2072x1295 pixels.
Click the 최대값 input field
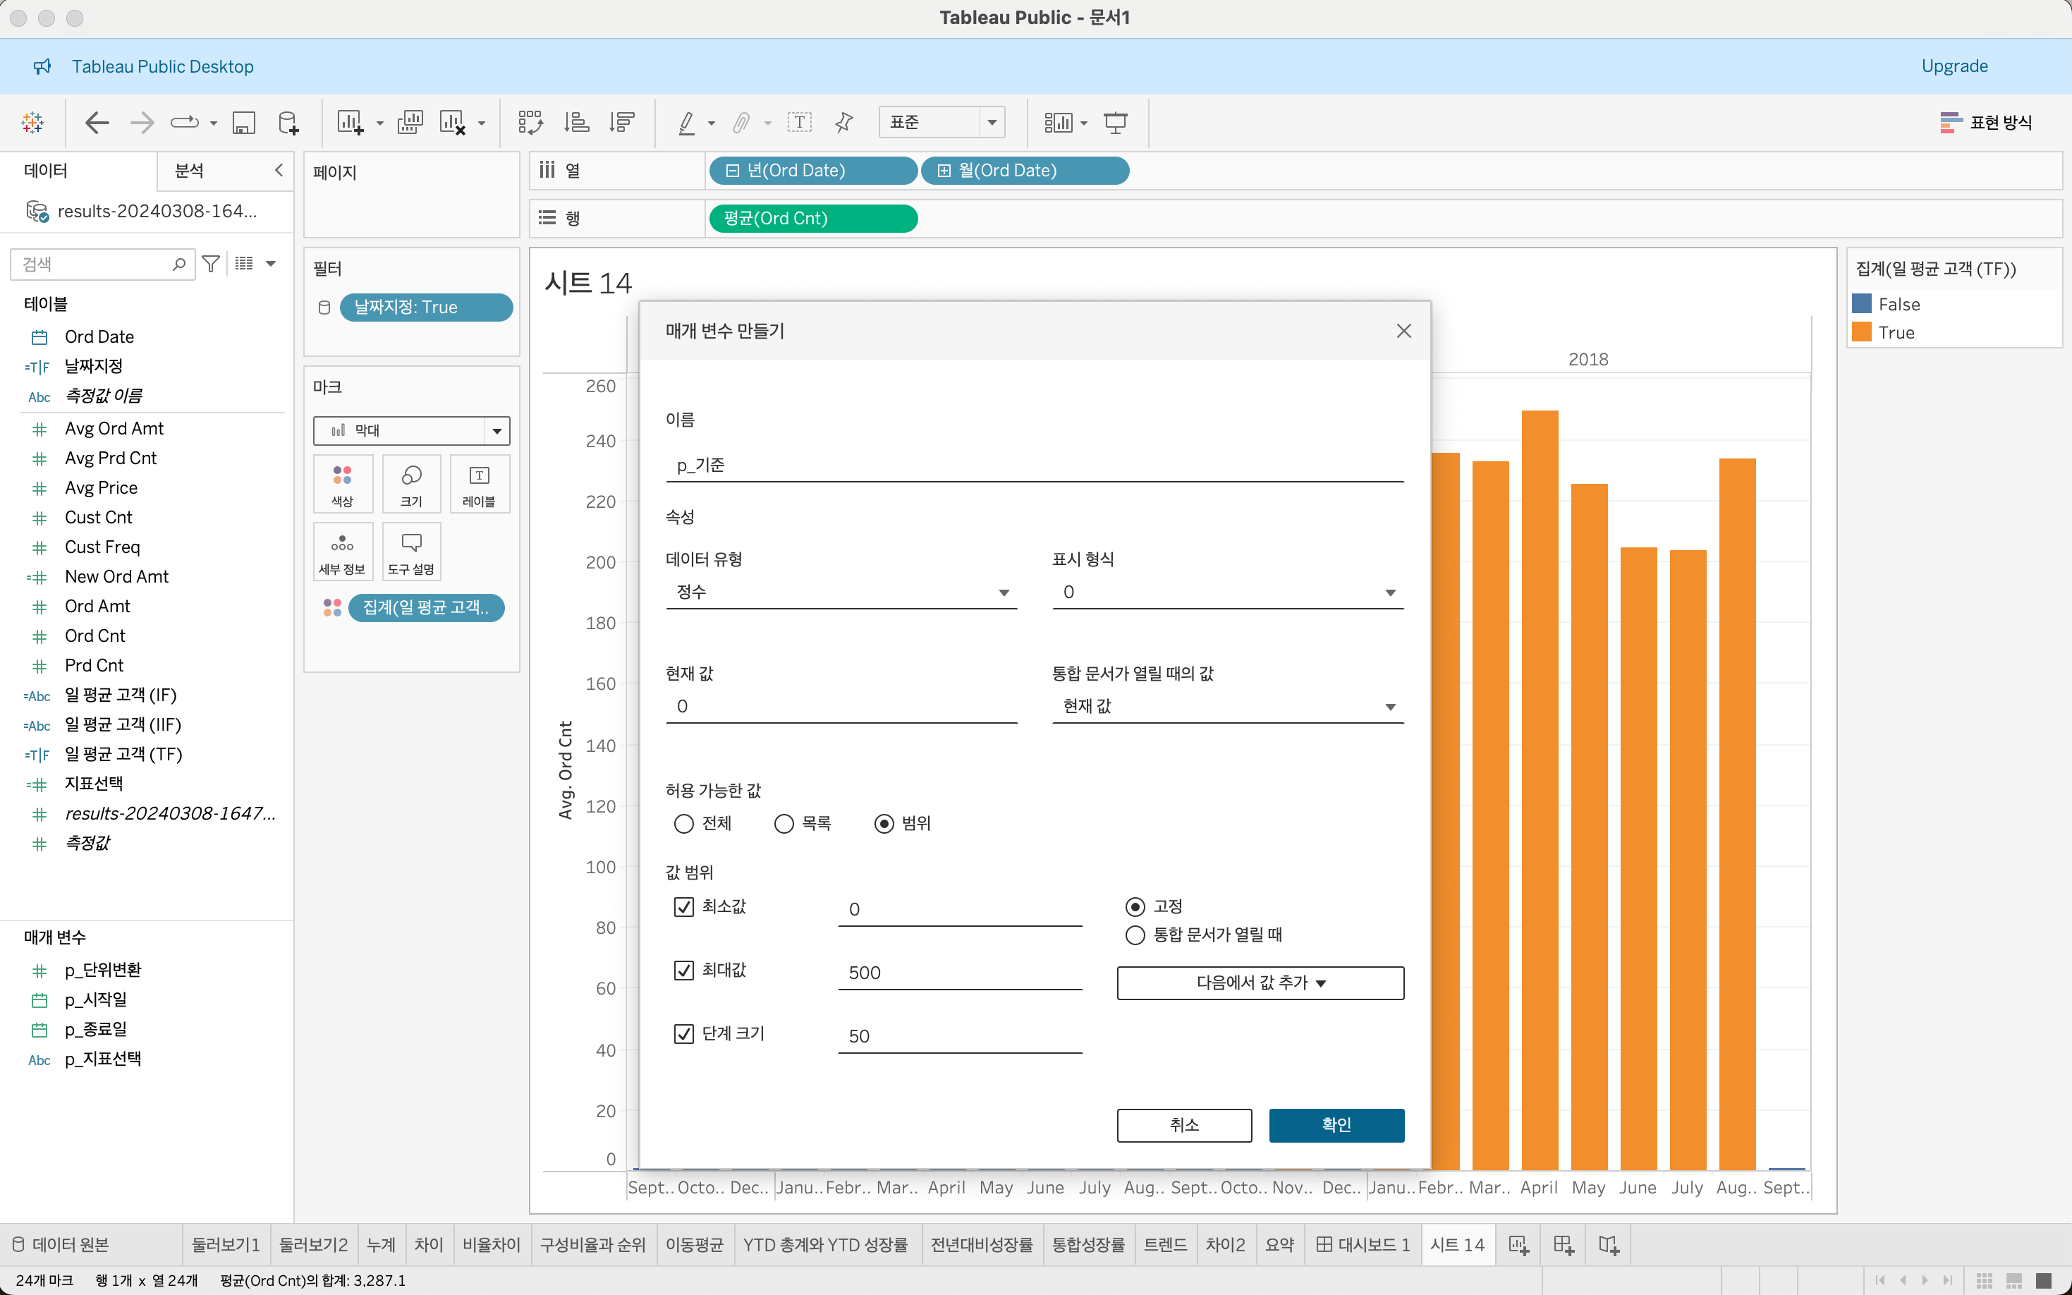959,972
